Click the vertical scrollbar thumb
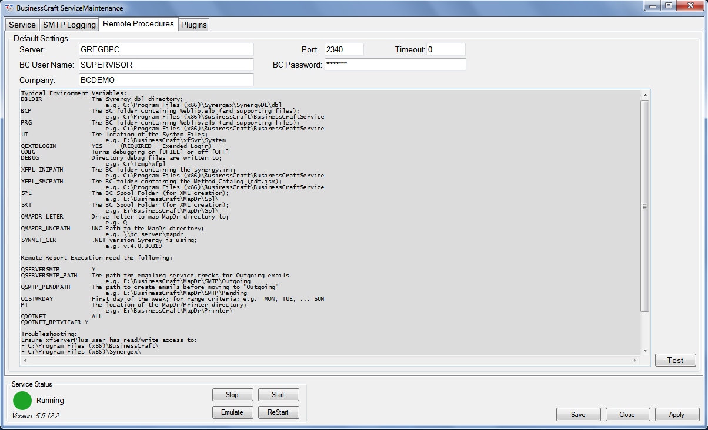The height and width of the screenshot is (430, 708). (645, 206)
